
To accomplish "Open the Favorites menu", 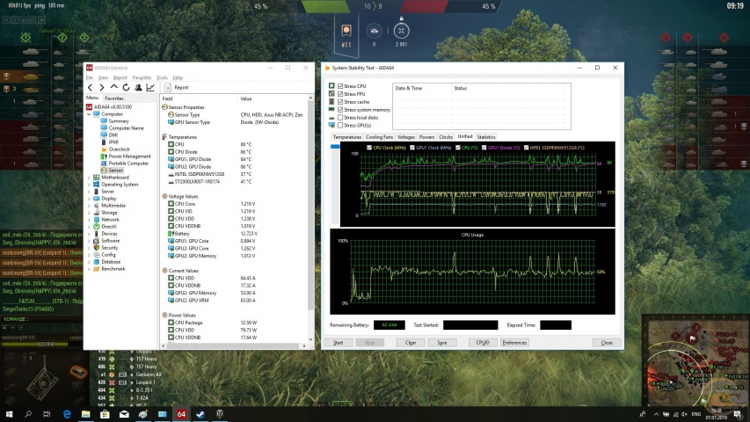I will coord(142,77).
